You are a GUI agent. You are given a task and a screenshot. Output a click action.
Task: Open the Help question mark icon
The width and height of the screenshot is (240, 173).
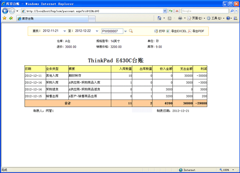click(x=228, y=18)
